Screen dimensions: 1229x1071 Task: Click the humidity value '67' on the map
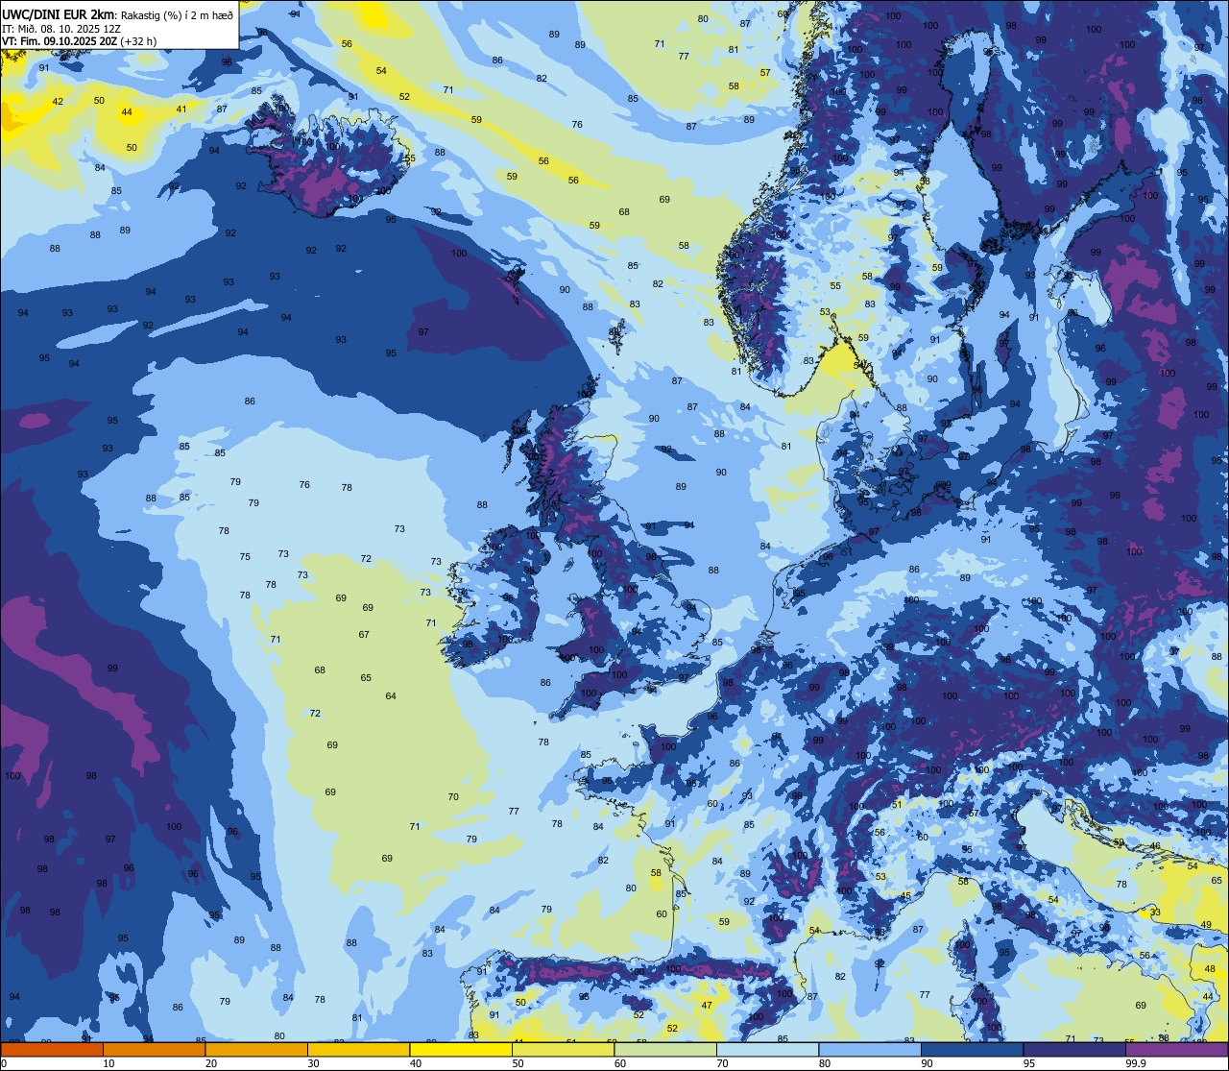tap(364, 634)
